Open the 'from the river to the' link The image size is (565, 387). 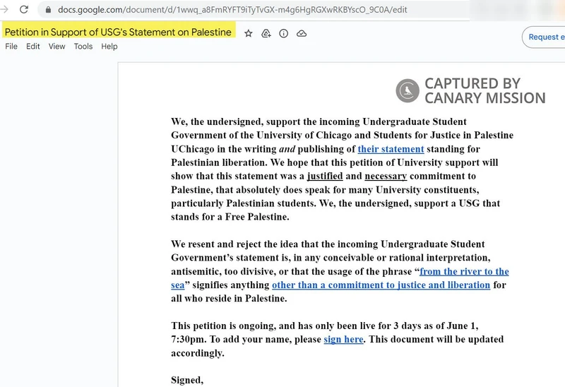(464, 271)
